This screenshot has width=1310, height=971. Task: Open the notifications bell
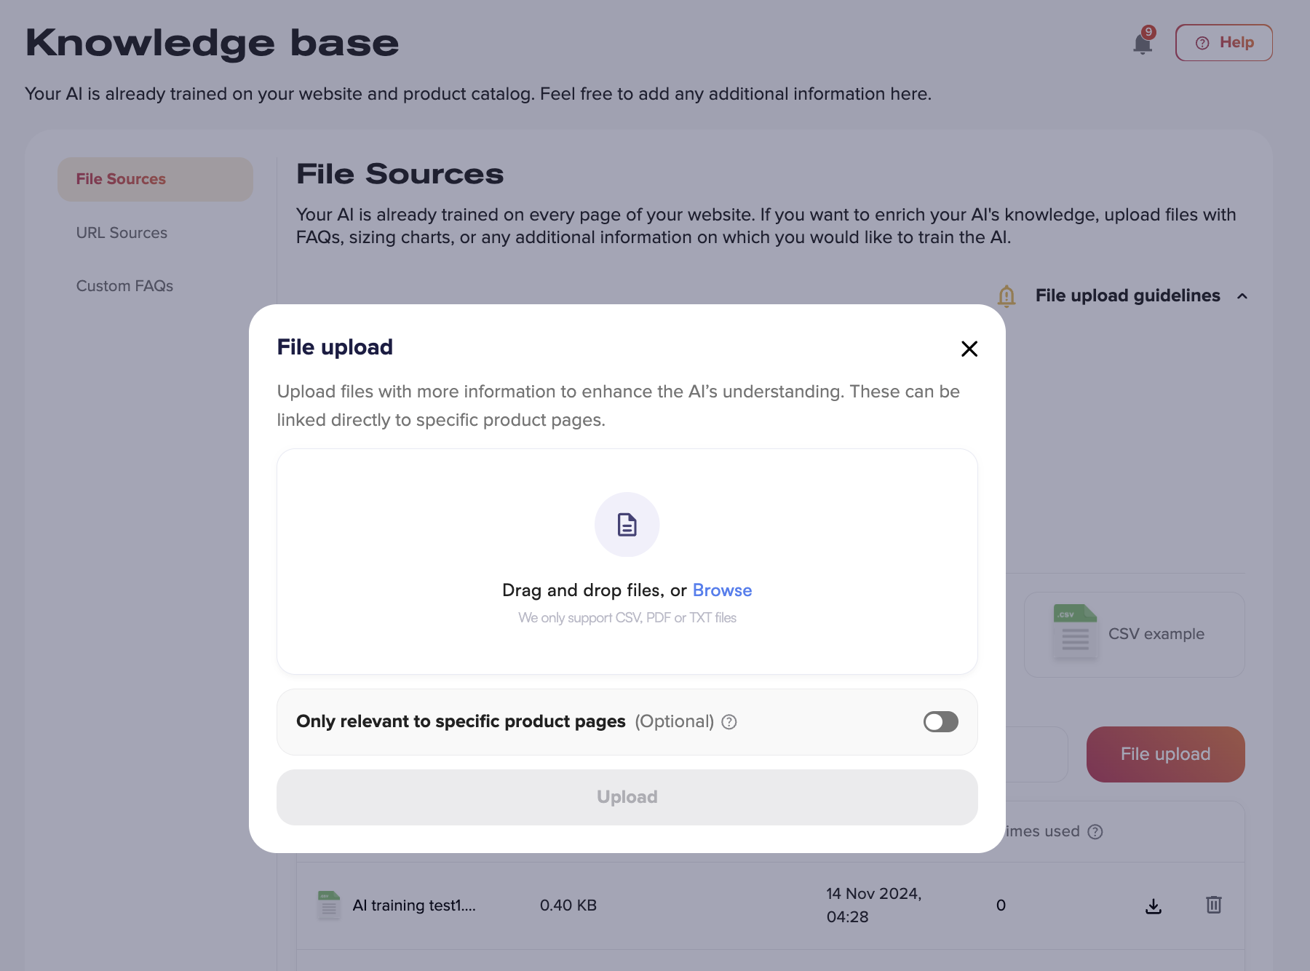pyautogui.click(x=1143, y=44)
